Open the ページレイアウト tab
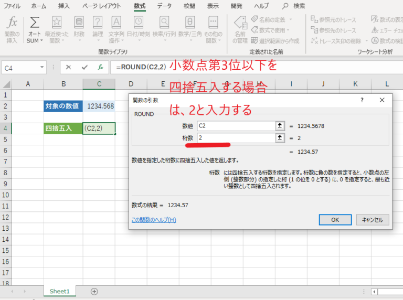 click(x=101, y=6)
